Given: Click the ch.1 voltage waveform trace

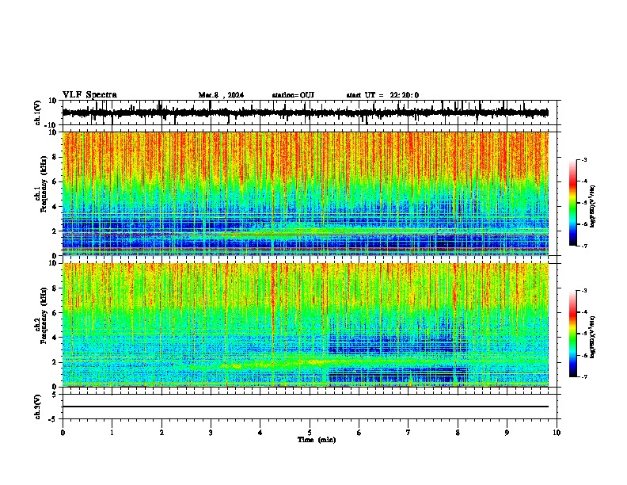Looking at the screenshot, I should 305,113.
